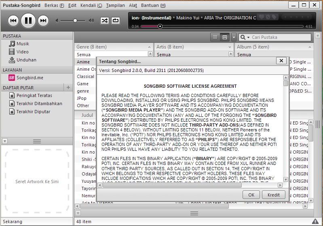Close the Tentang Songbird dialog
Screen dimensions: 323x226
281,61
